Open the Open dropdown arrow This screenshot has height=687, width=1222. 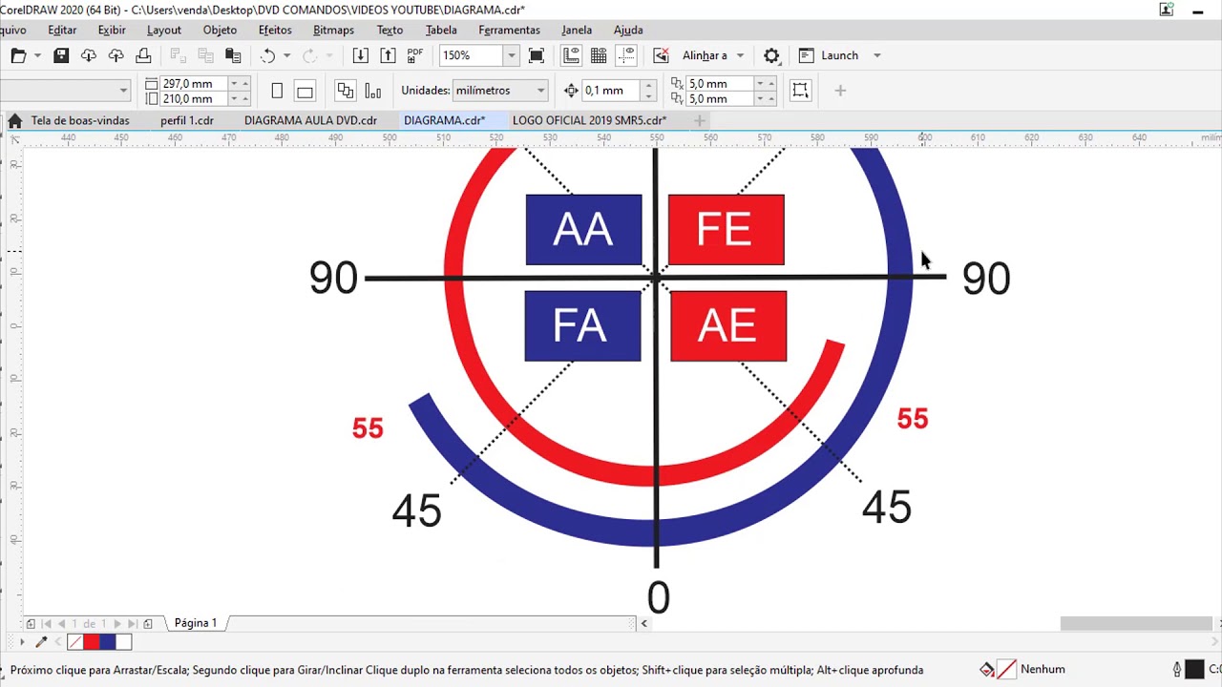[37, 55]
